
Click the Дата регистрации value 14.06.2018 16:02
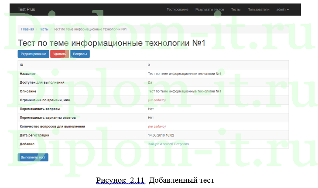coord(164,135)
